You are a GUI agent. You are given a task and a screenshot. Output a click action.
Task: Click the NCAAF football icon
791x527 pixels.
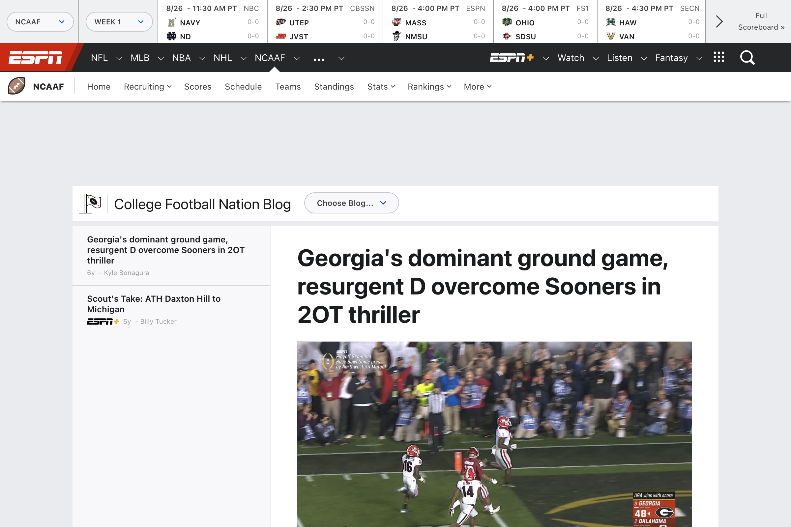click(16, 86)
